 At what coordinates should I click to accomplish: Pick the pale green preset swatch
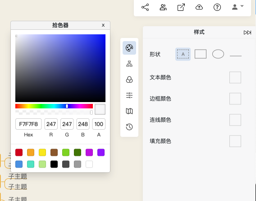tap(42, 164)
